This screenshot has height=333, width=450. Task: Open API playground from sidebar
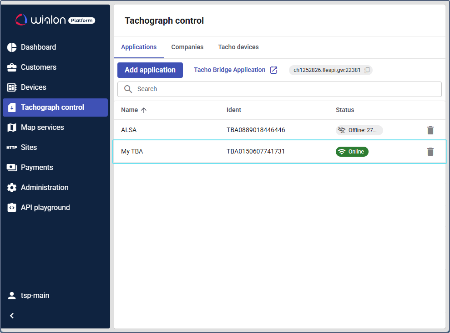(45, 208)
